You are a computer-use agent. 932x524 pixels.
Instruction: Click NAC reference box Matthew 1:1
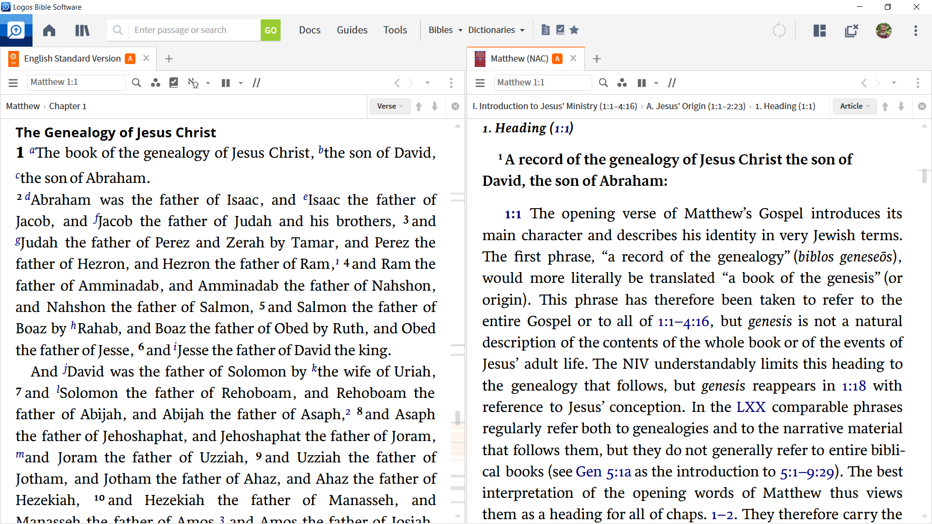click(x=543, y=82)
